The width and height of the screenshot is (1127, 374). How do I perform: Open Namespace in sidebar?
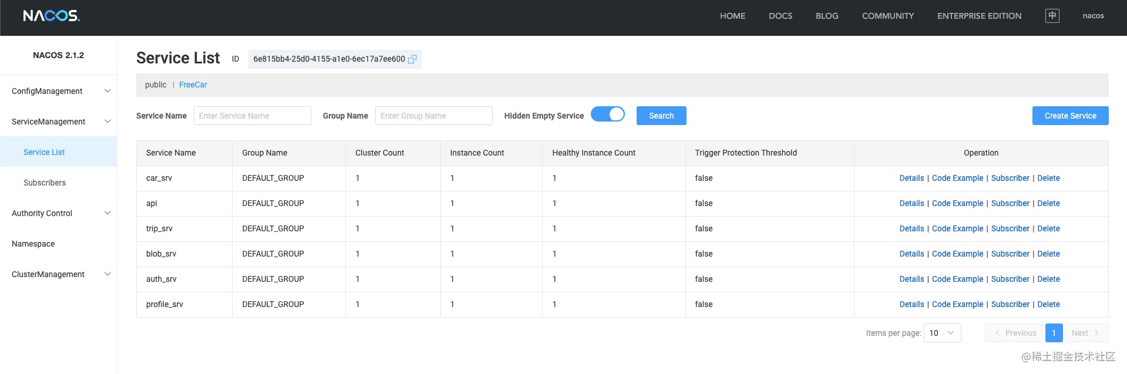[x=59, y=244]
